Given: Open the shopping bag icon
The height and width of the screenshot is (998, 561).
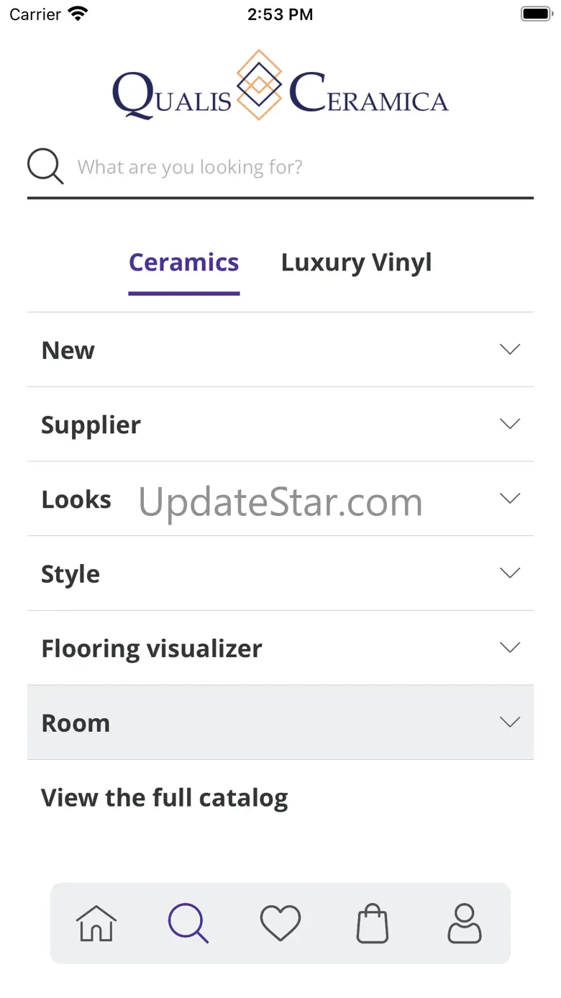Looking at the screenshot, I should [x=373, y=923].
